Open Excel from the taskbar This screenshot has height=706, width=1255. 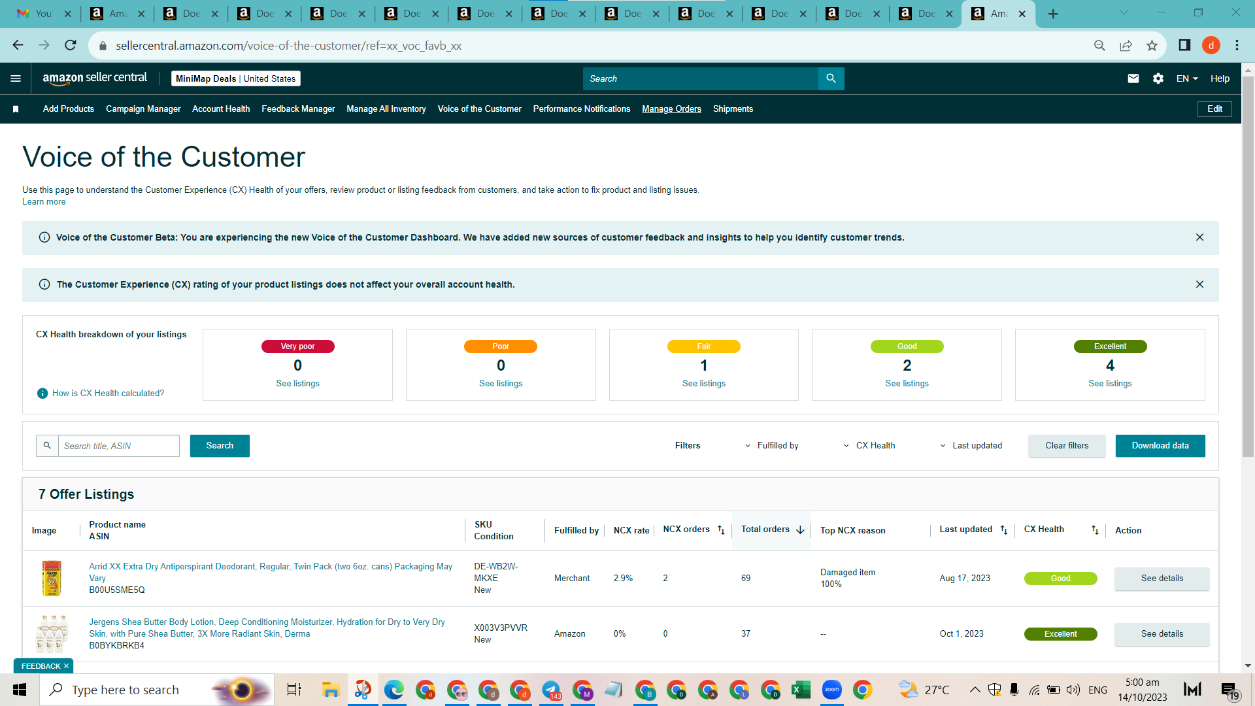click(801, 690)
